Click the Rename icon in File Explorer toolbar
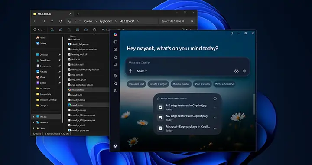This screenshot has height=165, width=312. [78, 30]
